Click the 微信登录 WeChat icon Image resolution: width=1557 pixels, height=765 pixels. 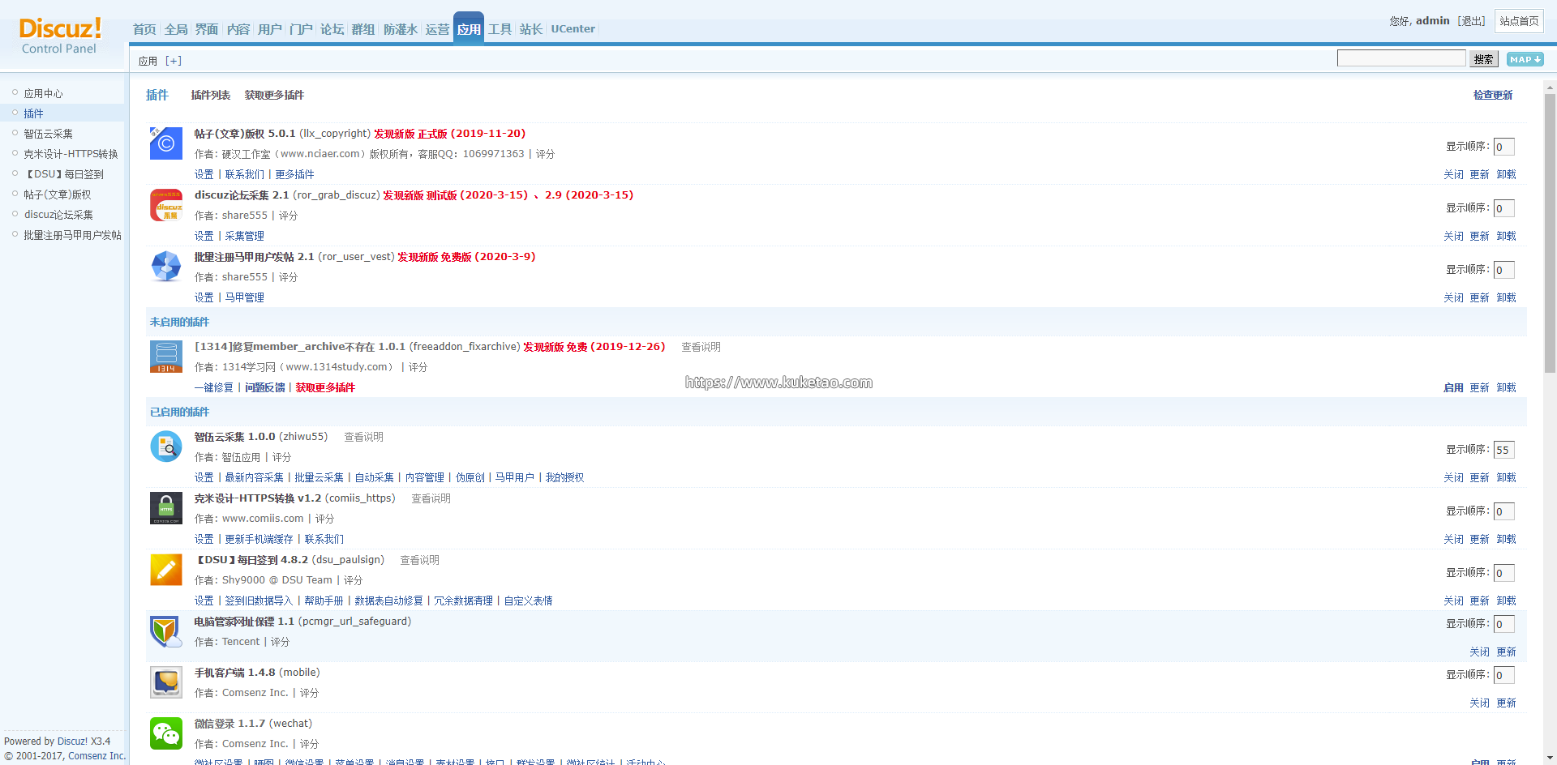click(166, 733)
